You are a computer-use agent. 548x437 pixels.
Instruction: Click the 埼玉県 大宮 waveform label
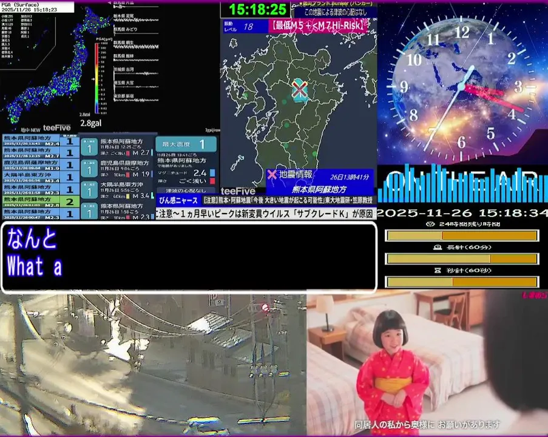(124, 83)
